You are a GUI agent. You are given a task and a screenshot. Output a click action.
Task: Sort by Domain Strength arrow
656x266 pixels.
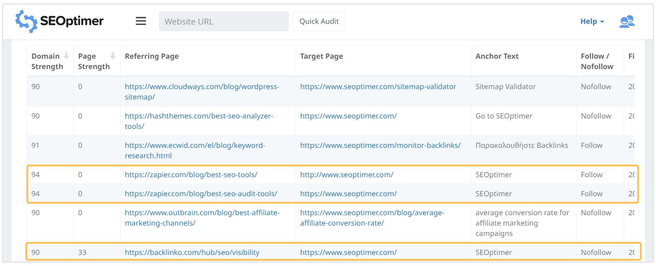click(66, 56)
